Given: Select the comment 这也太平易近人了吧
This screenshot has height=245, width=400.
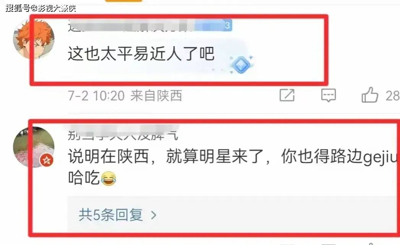Looking at the screenshot, I should coord(141,54).
